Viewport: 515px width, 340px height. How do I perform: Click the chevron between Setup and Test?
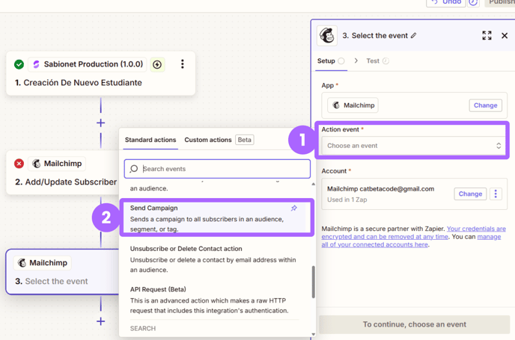coord(356,61)
